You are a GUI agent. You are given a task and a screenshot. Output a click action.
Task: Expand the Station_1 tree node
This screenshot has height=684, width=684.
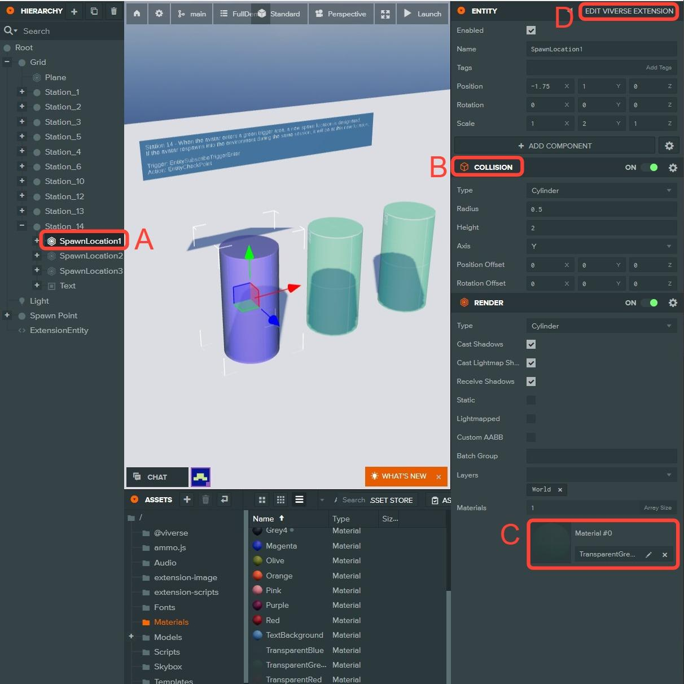22,92
